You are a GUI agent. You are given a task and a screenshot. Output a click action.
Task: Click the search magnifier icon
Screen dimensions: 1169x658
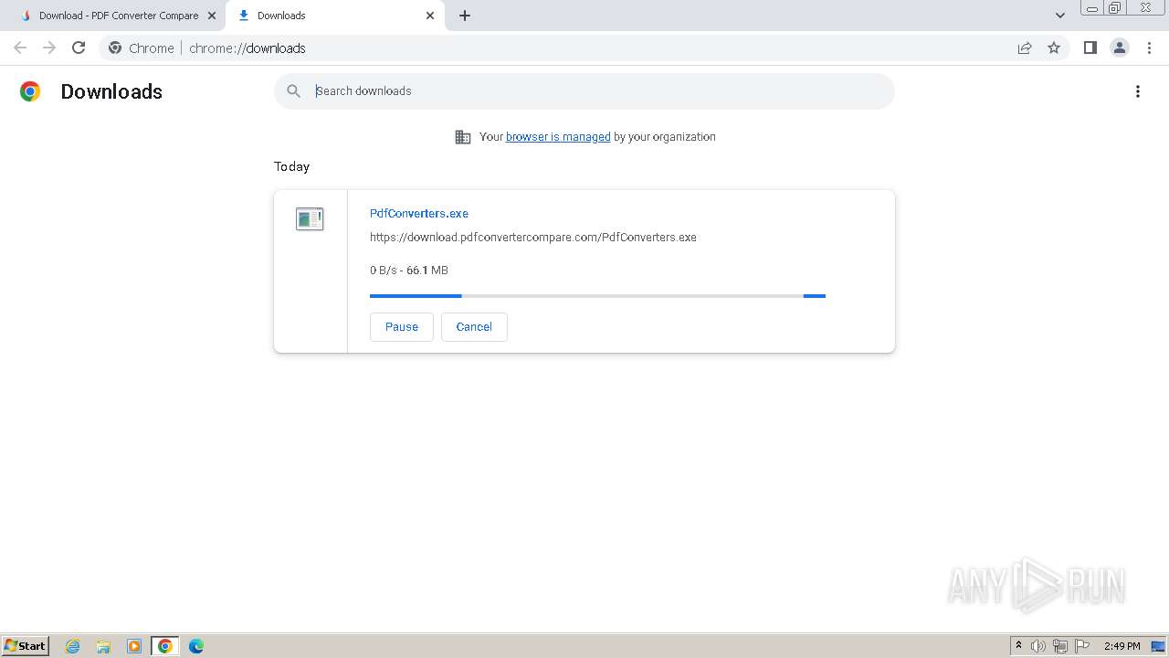(x=293, y=91)
